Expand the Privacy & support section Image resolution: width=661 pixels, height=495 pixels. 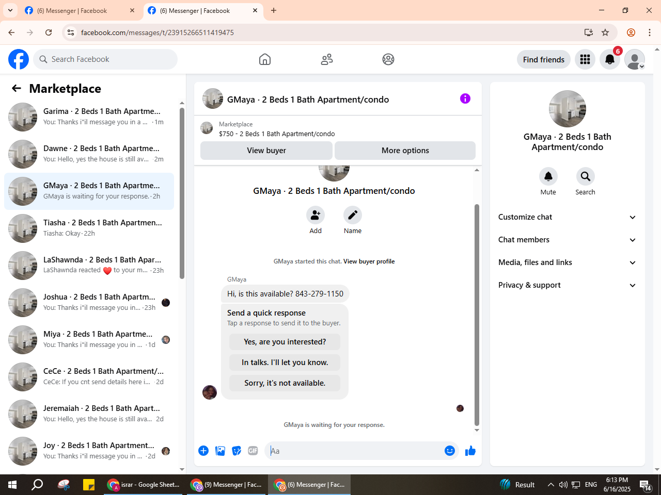coord(567,285)
